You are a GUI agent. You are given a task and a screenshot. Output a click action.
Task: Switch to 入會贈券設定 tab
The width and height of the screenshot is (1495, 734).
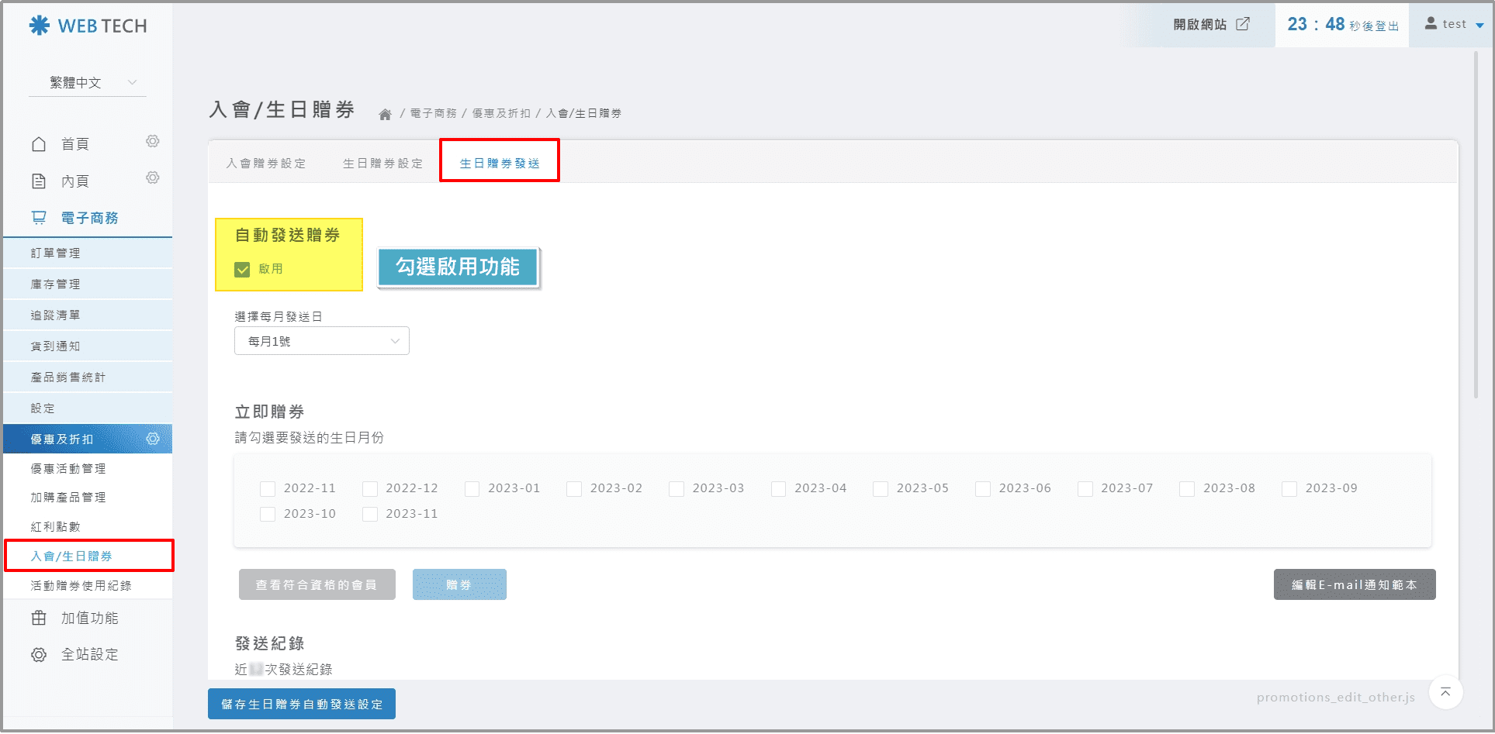266,164
